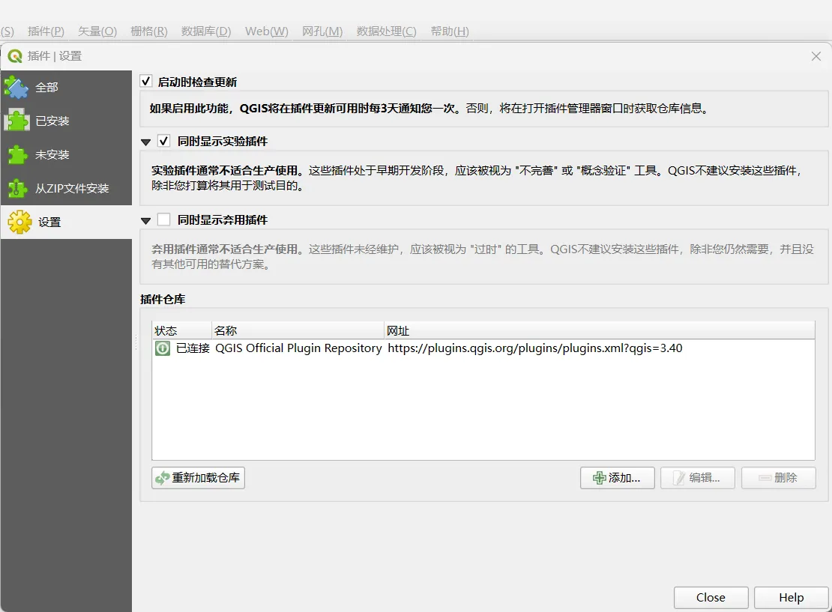Click the 重新加载仓库 button

click(x=198, y=478)
